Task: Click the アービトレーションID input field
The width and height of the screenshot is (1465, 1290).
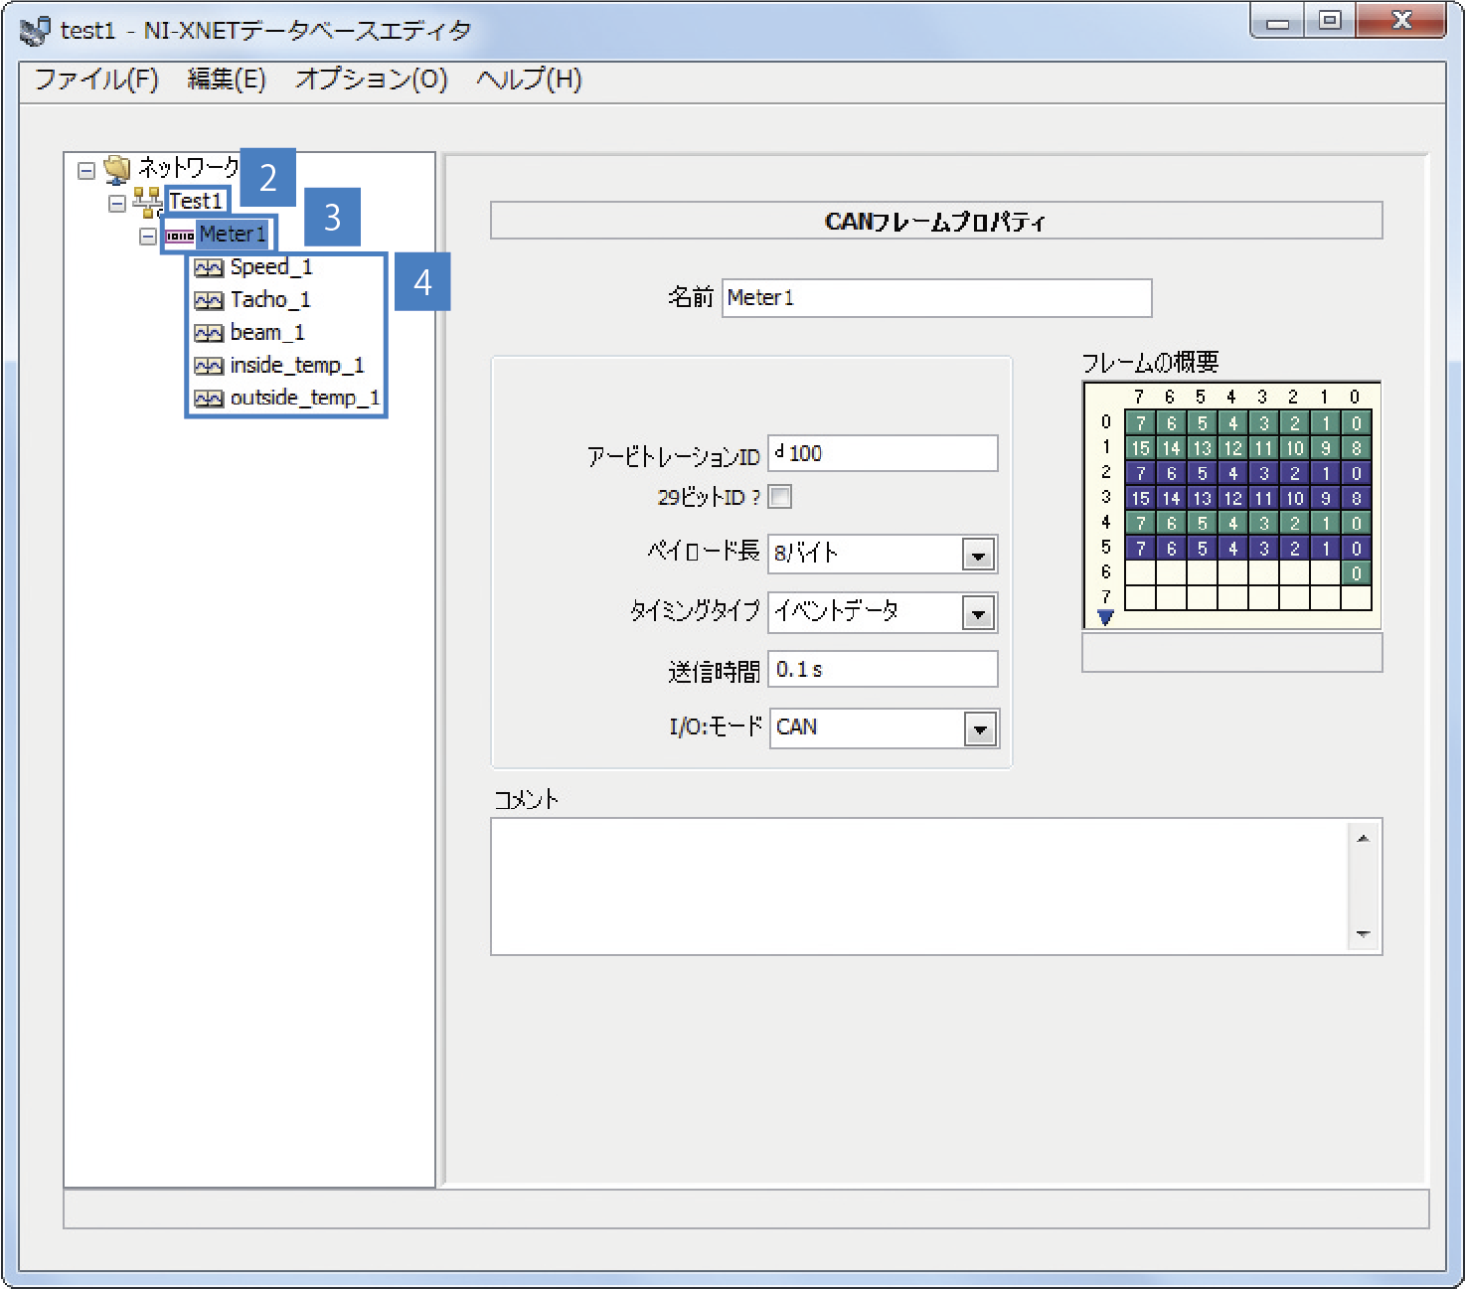Action: tap(883, 453)
